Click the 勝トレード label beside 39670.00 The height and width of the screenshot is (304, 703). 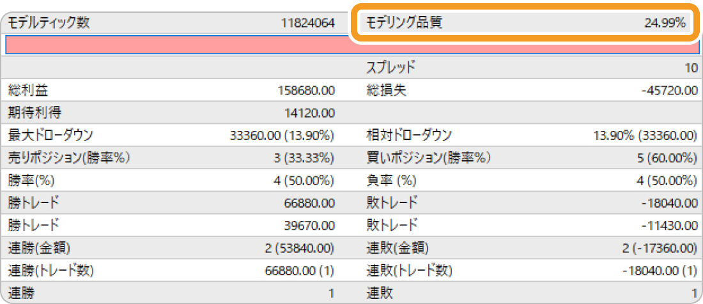point(33,224)
